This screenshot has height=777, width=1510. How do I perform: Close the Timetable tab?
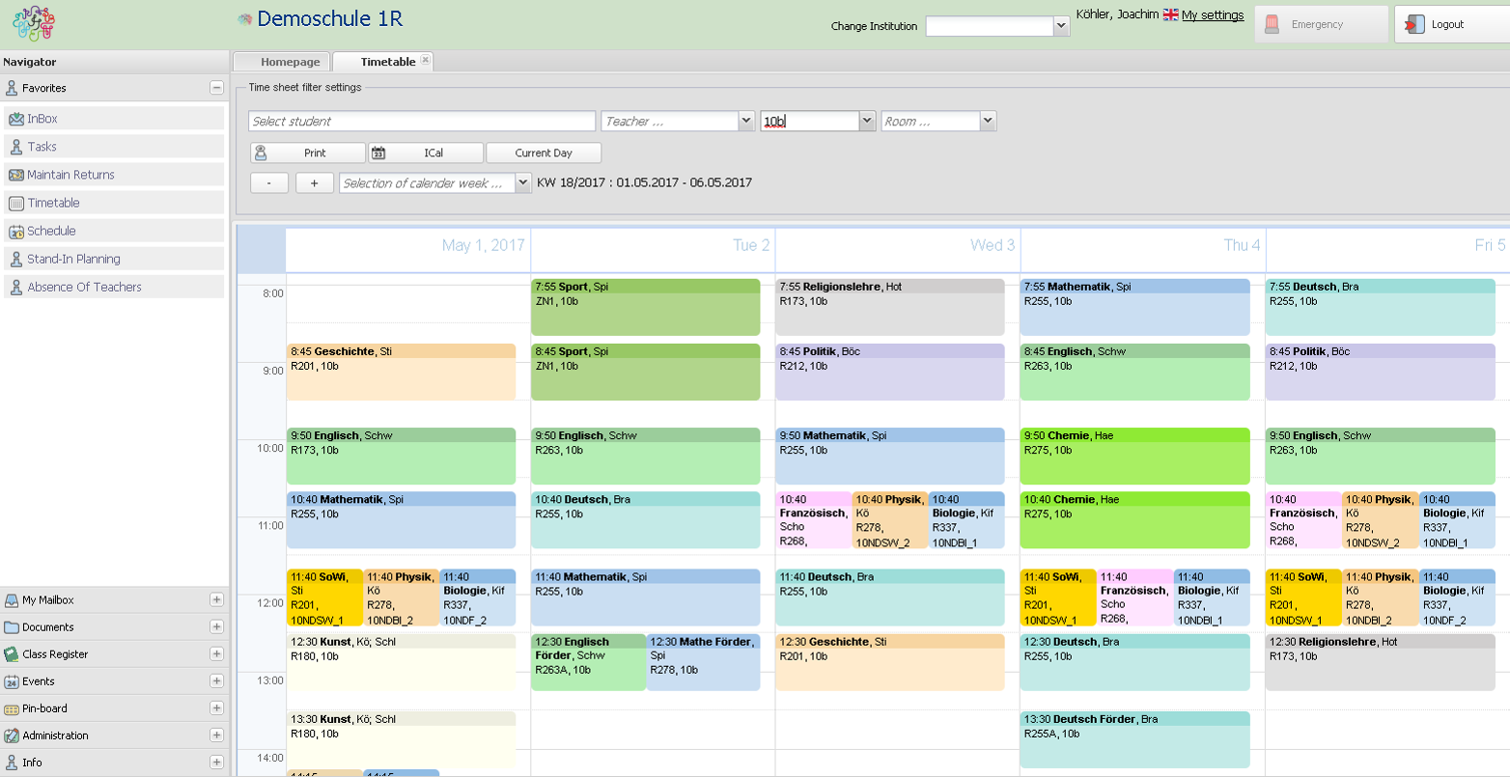click(x=423, y=59)
